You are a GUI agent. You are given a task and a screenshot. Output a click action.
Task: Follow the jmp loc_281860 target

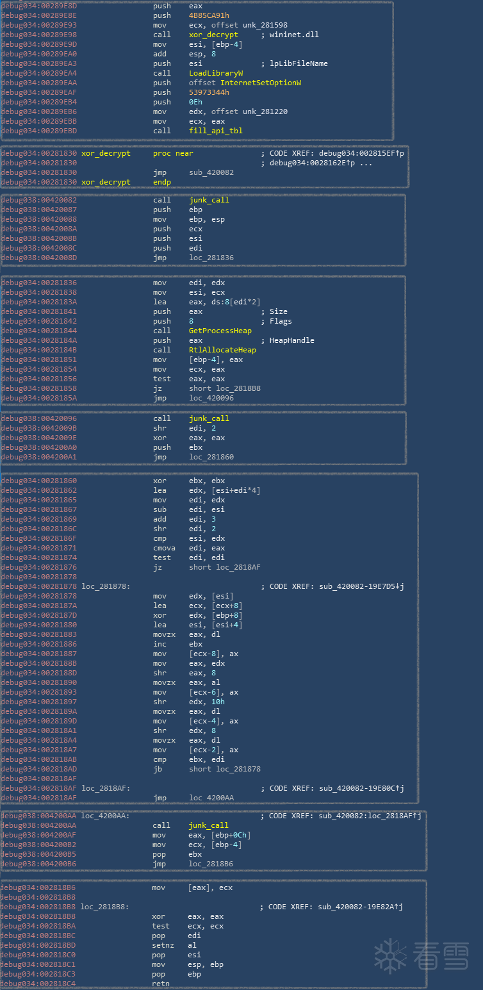click(211, 457)
